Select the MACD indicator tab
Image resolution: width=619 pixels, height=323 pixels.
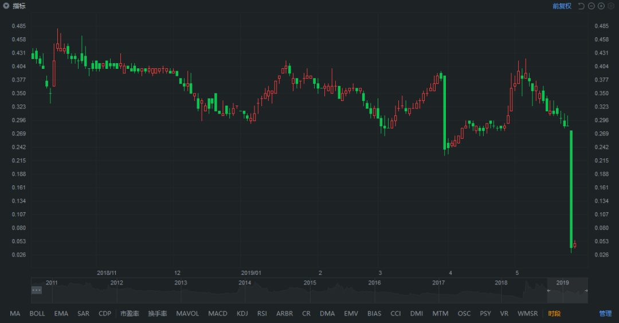pos(218,313)
